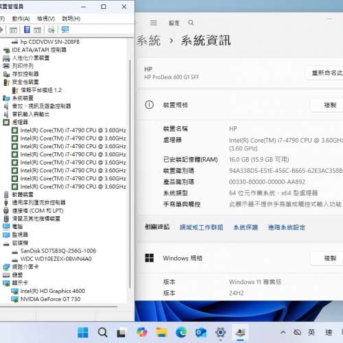Launch Copilot from the taskbar
This screenshot has width=343, height=343.
[142, 332]
